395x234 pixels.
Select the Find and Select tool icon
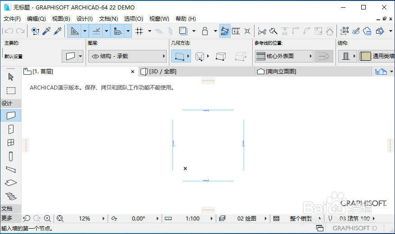tap(35, 31)
